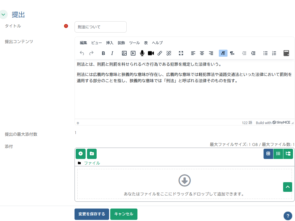
Task: Create a numbered list
Action: [x=274, y=53]
